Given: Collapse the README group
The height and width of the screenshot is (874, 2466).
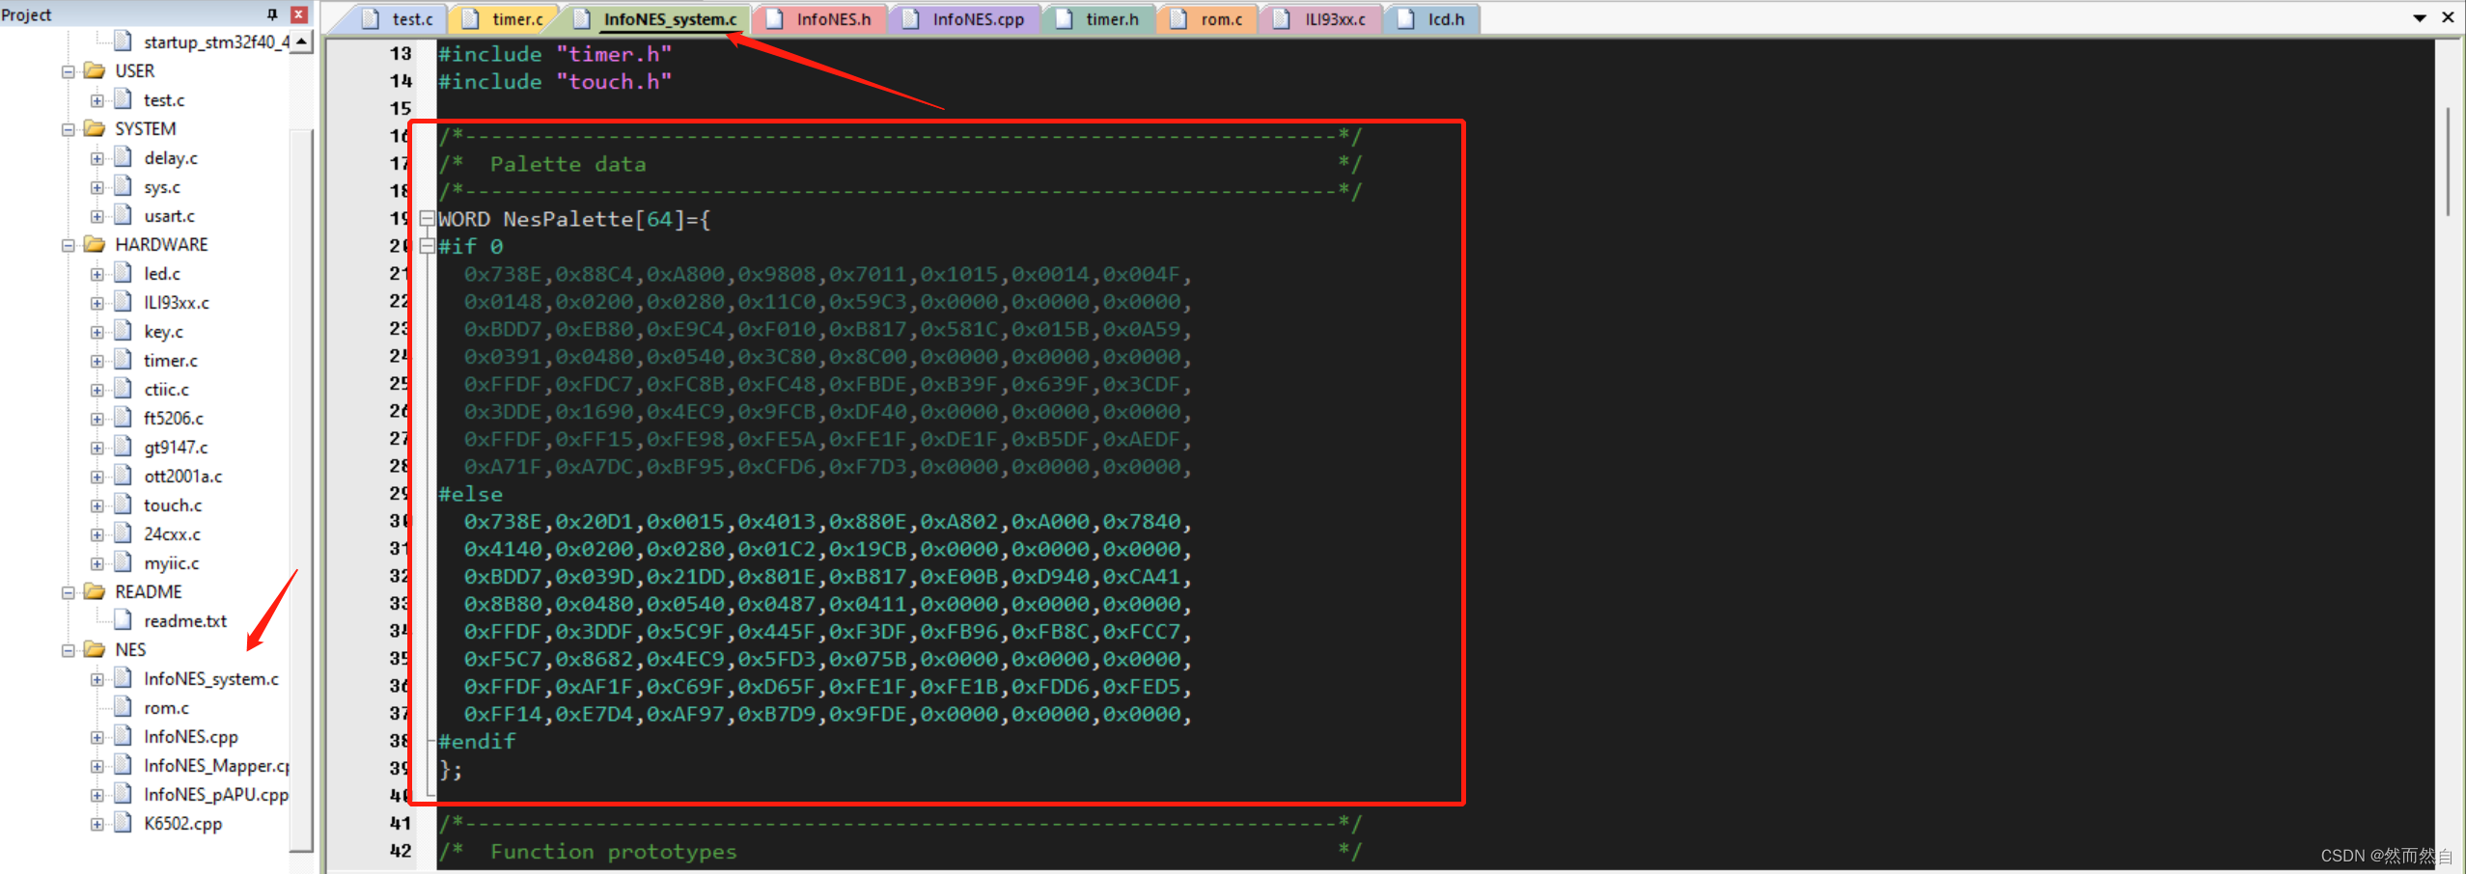Looking at the screenshot, I should click(x=69, y=592).
